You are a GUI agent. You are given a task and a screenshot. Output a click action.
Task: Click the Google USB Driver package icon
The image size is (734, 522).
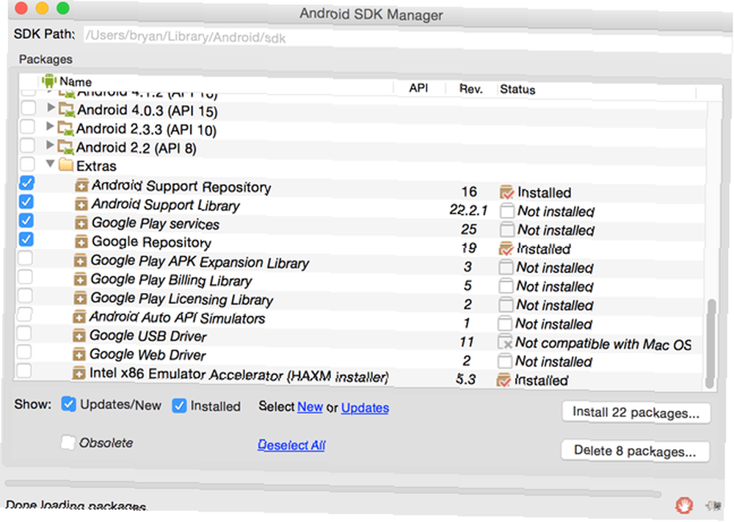click(x=79, y=336)
